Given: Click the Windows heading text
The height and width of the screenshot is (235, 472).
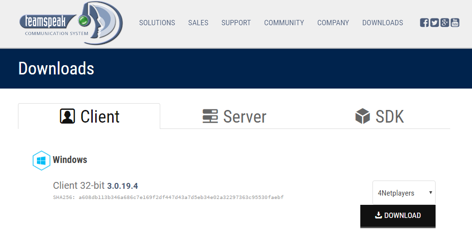Looking at the screenshot, I should tap(70, 160).
